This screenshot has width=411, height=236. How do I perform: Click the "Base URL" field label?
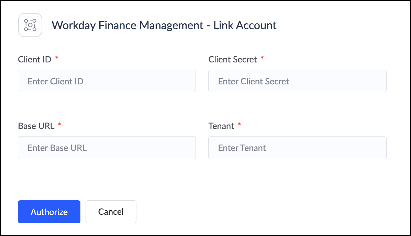pyautogui.click(x=36, y=126)
